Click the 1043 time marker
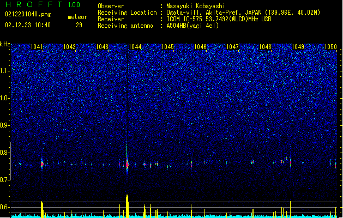The image size is (343, 218). (x=102, y=47)
